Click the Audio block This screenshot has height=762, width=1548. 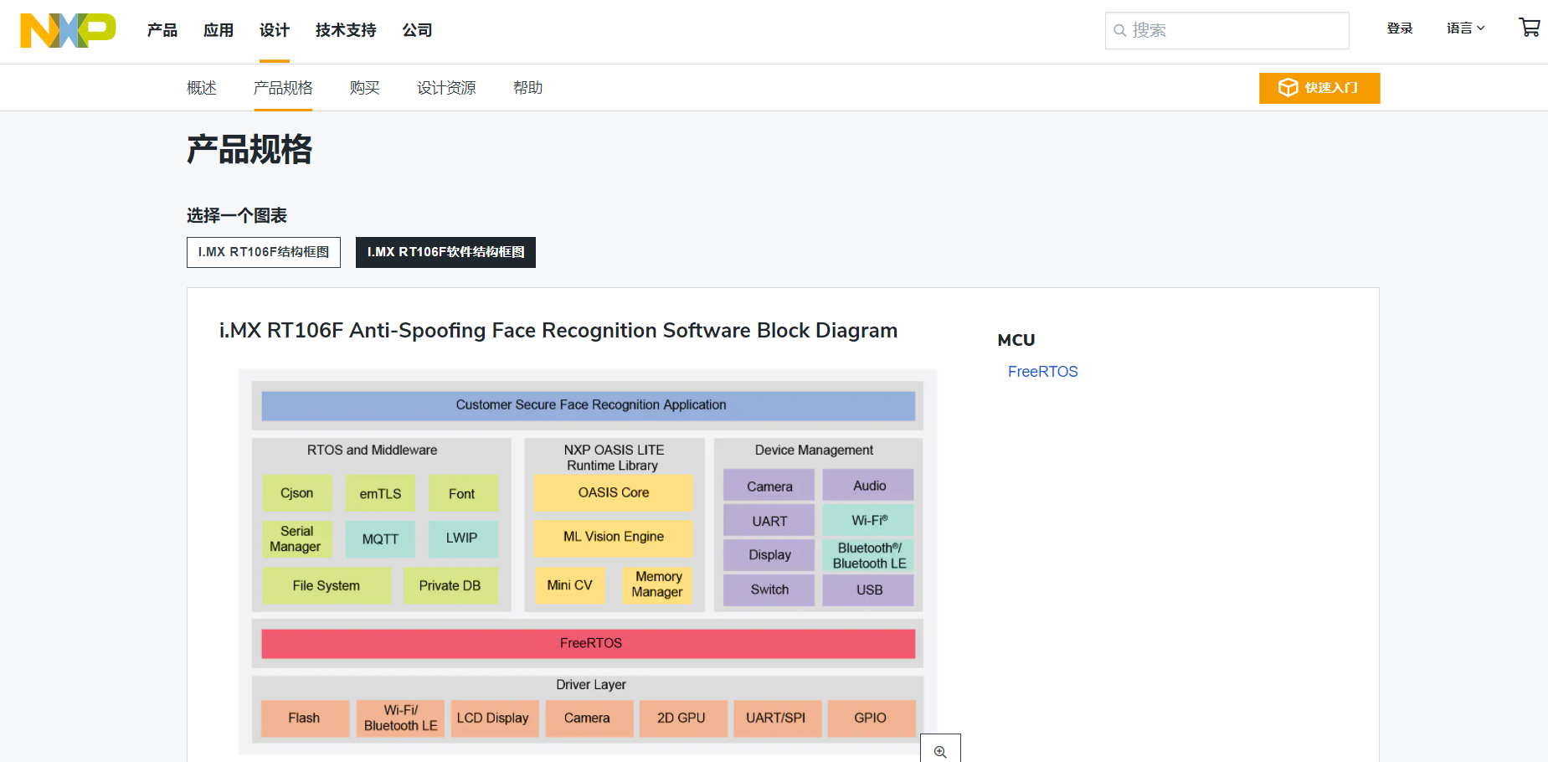point(869,486)
